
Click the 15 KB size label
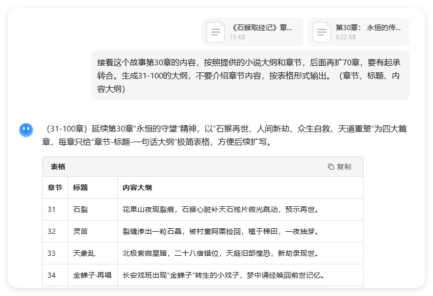click(238, 38)
